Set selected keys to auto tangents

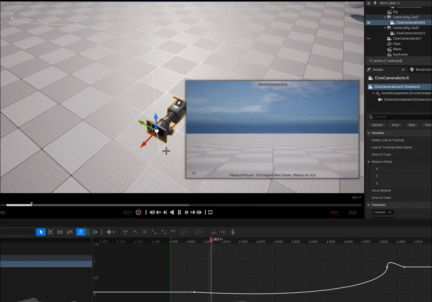click(x=125, y=232)
